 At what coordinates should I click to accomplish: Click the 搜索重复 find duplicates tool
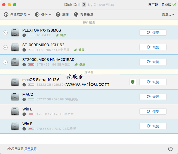[x=84, y=14]
